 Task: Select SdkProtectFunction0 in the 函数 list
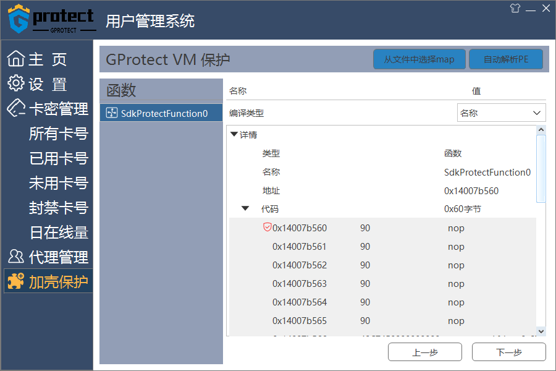(x=161, y=113)
